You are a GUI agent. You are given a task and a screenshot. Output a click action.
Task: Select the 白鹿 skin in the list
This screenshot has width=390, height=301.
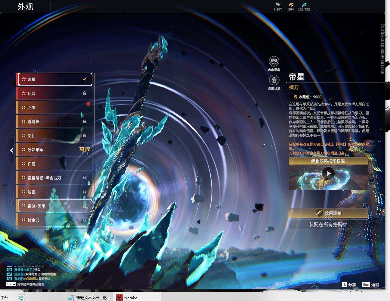point(54,164)
